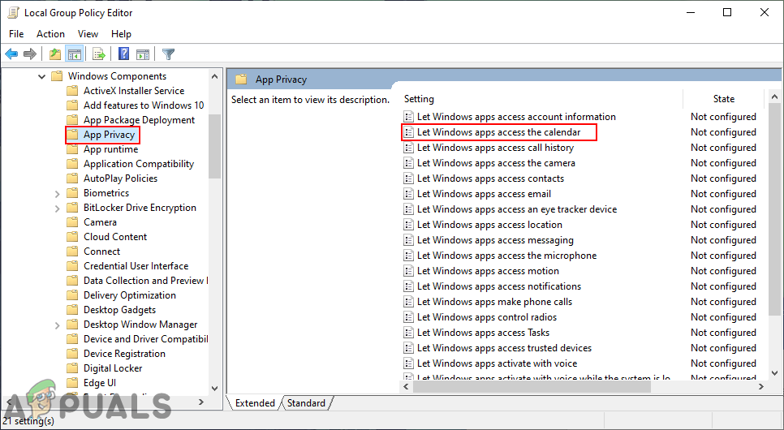Select Desktop Gadgets tree item

point(119,309)
